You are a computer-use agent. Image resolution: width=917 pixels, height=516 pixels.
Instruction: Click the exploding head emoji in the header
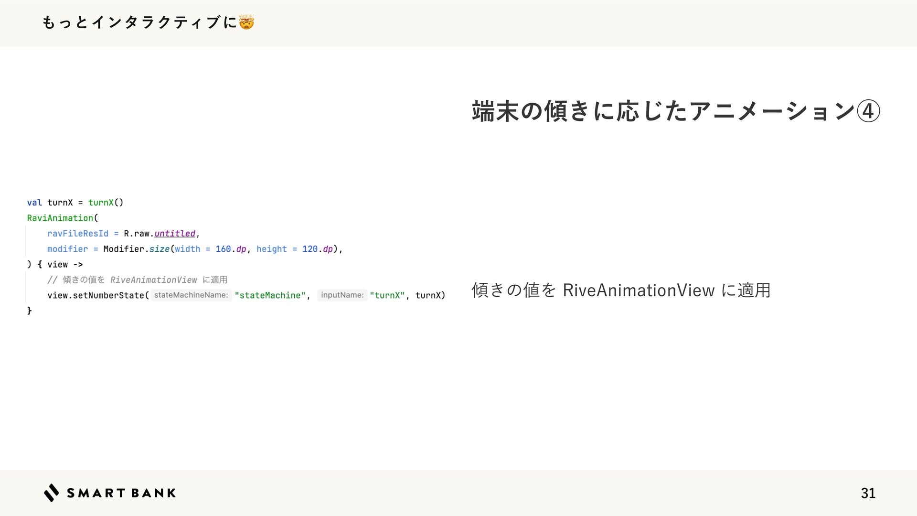(246, 22)
